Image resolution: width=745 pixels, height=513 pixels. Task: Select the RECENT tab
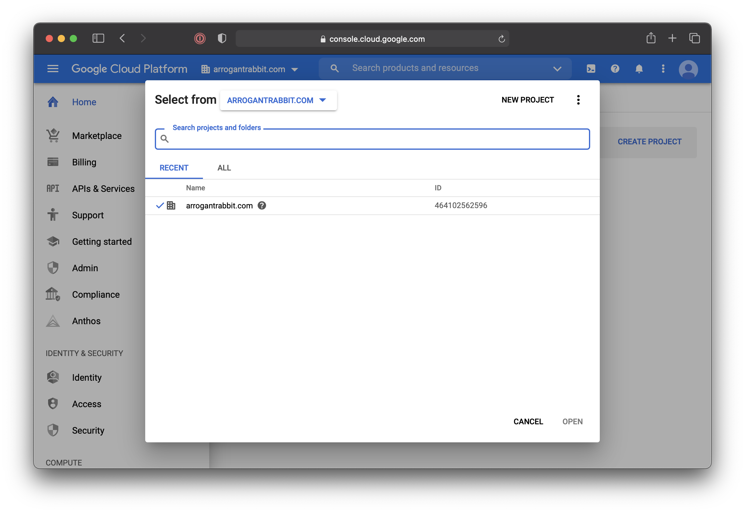click(x=174, y=167)
